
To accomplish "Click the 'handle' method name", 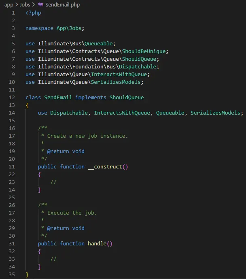I will pos(97,244).
